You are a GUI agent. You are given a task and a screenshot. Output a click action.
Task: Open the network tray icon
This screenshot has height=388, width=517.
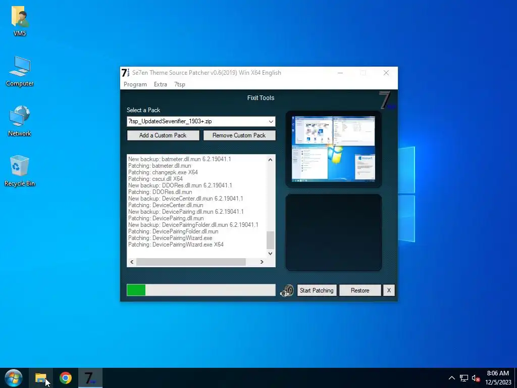point(464,378)
